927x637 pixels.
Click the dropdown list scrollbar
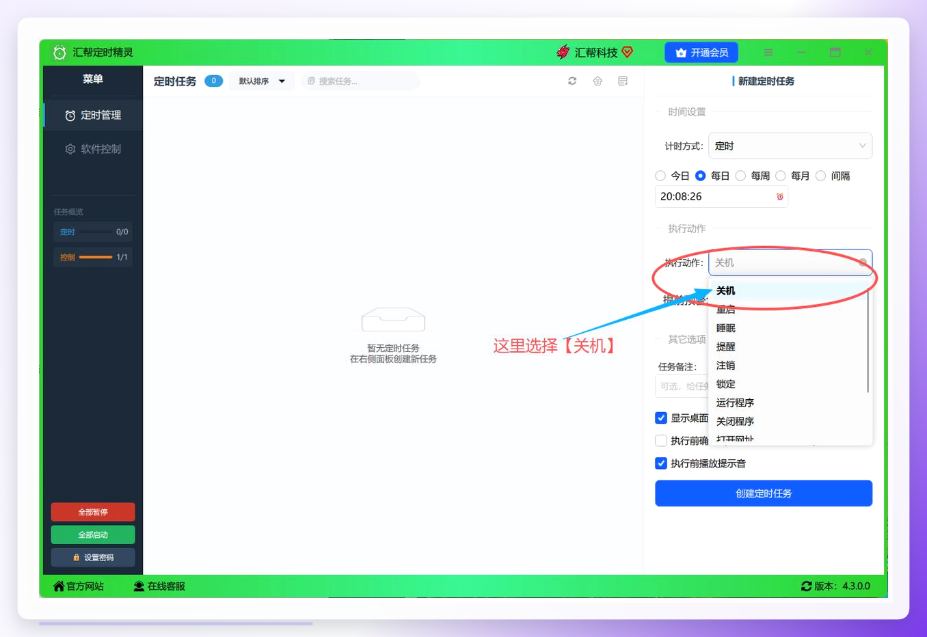click(x=868, y=342)
